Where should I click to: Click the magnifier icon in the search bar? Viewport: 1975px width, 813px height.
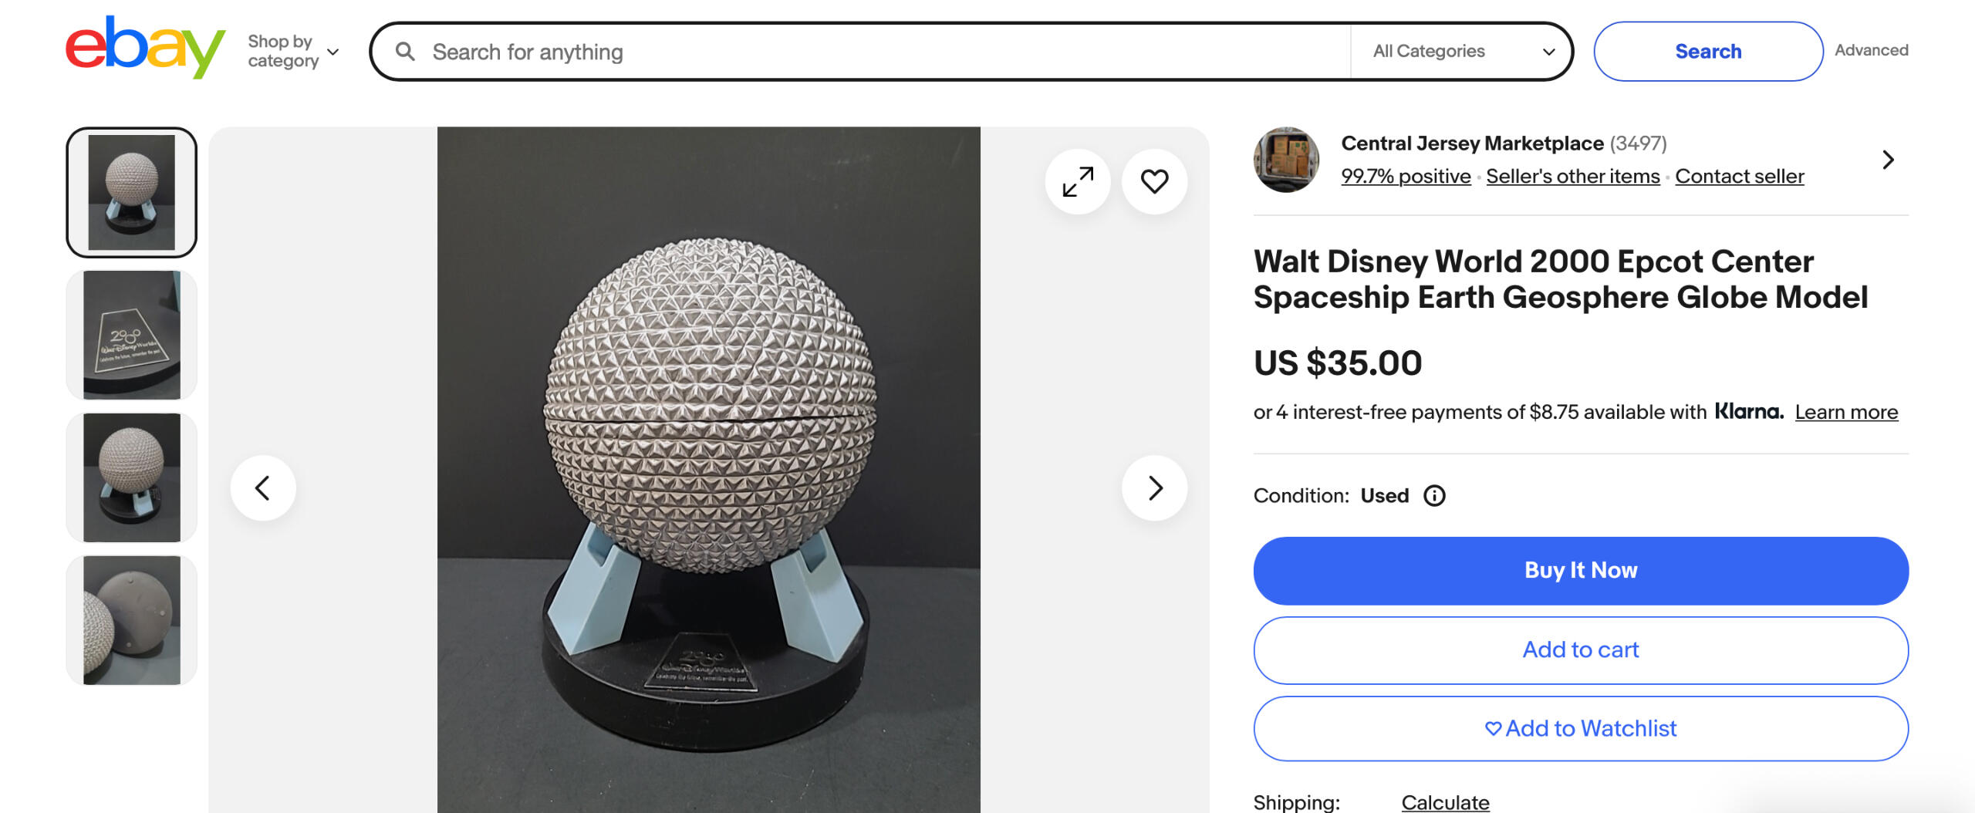pyautogui.click(x=405, y=52)
